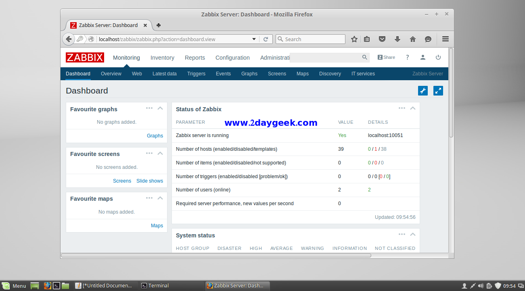Click the vertical scrollbar thumb
This screenshot has height=291, width=525.
[x=451, y=93]
